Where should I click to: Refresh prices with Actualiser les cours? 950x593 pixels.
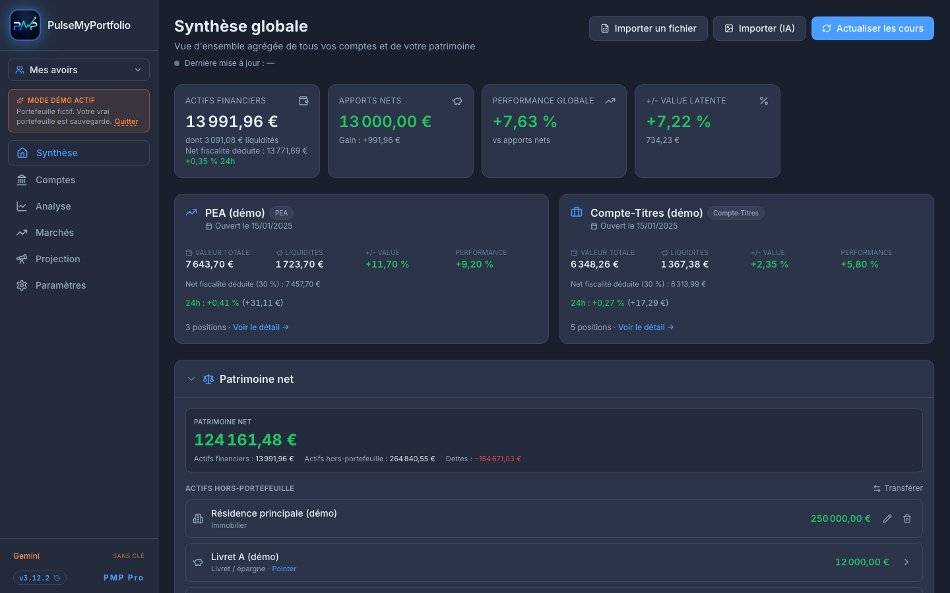click(873, 28)
